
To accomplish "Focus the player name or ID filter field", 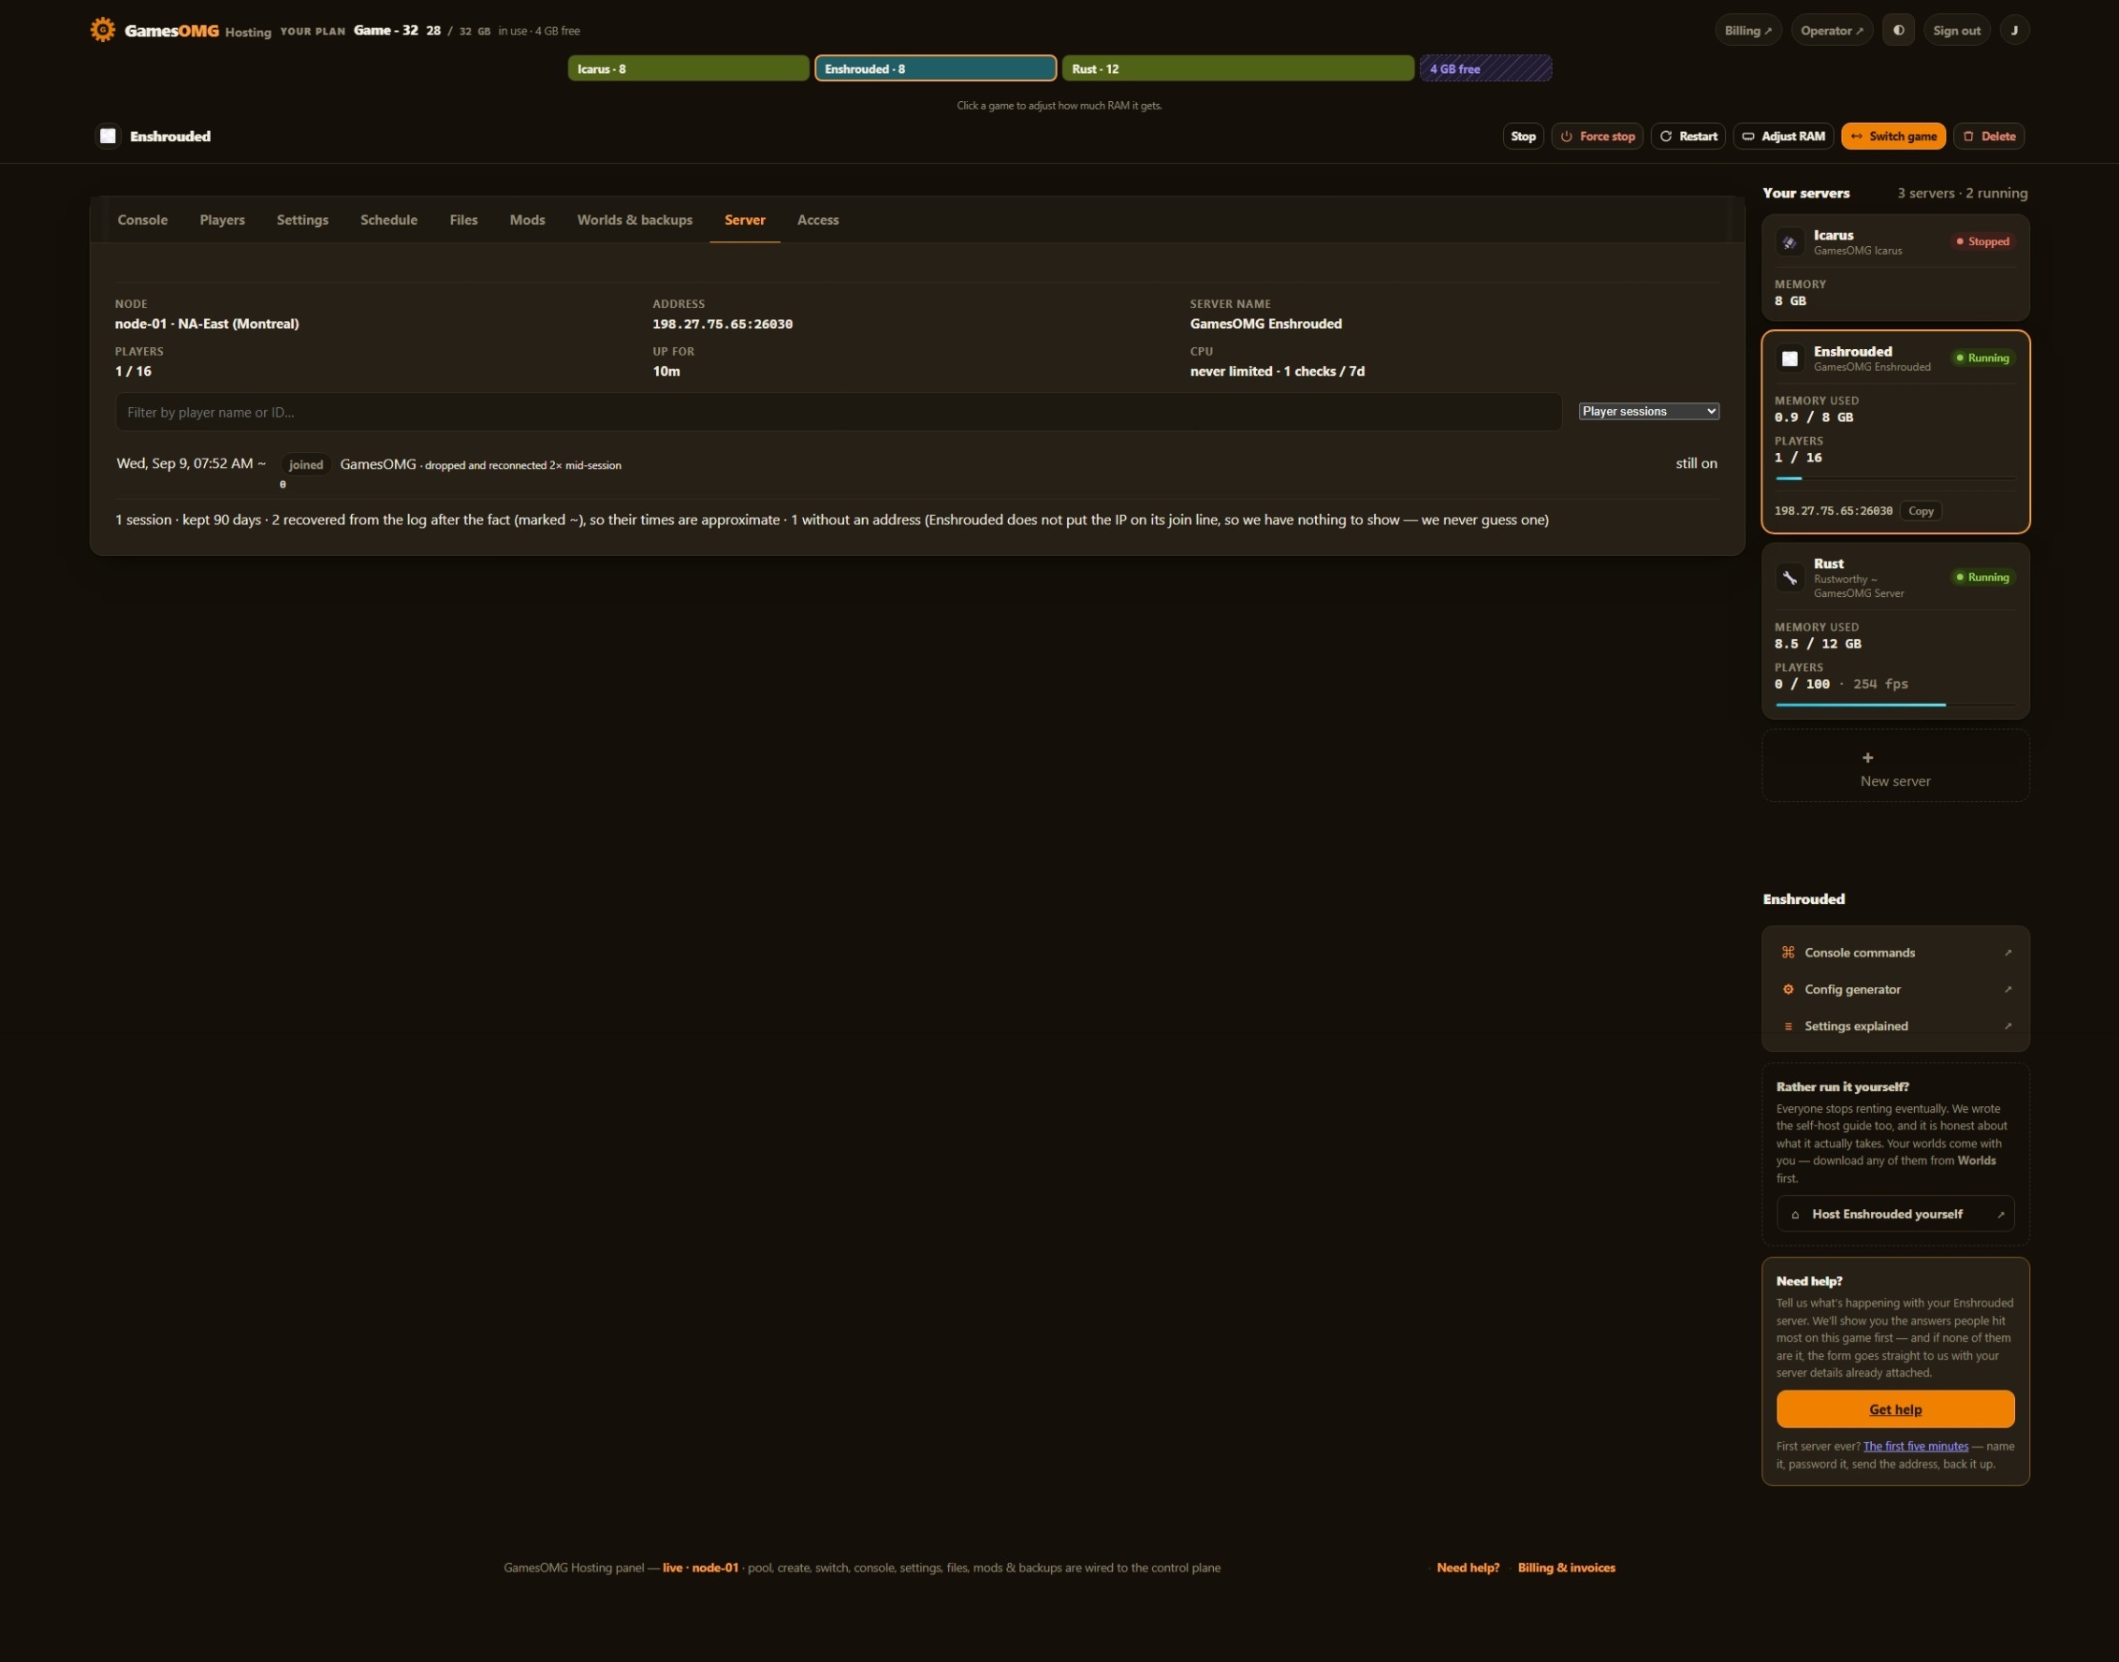I will (838, 413).
